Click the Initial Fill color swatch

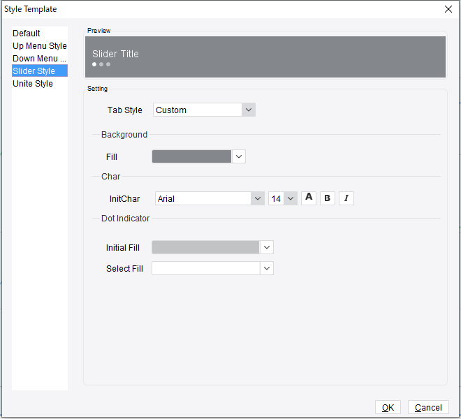point(205,247)
